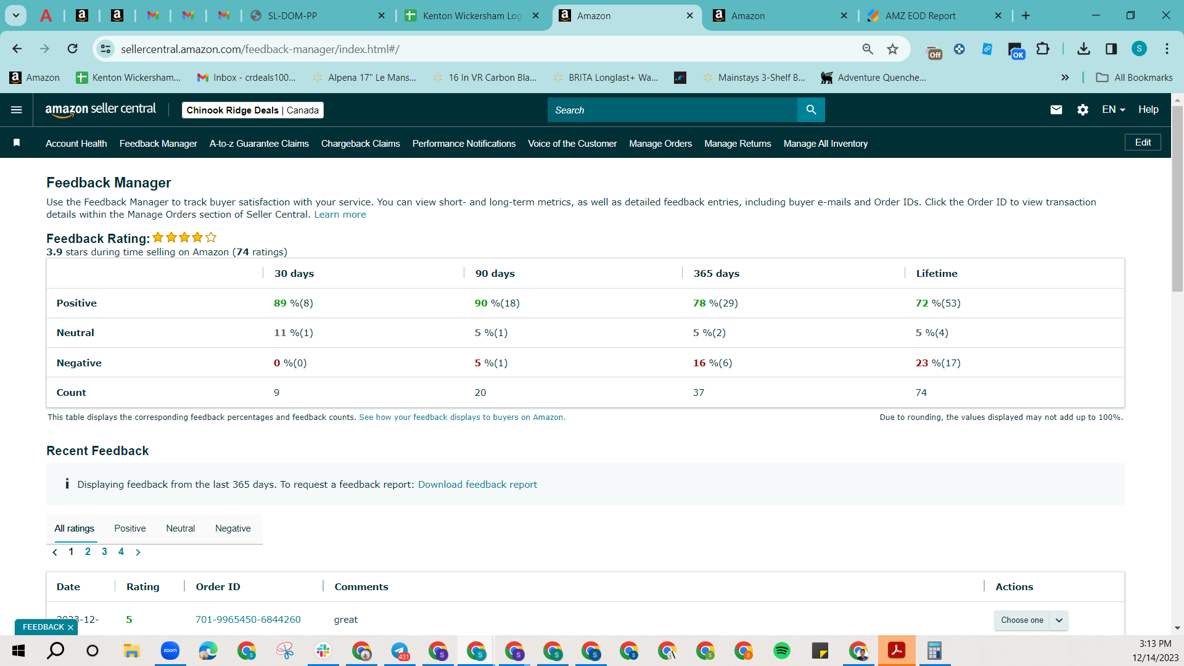Go to previous feedback page arrow
The width and height of the screenshot is (1184, 666).
(55, 552)
